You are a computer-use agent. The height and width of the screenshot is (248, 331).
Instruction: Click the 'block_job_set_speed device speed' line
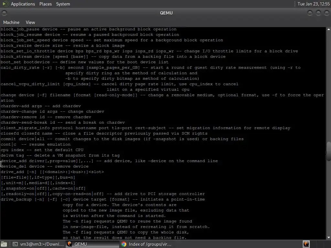[112, 40]
